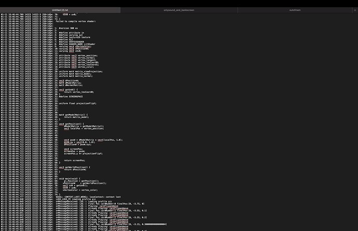
Task: Switch to the Untitled (2).txt tab
Action: click(x=60, y=10)
